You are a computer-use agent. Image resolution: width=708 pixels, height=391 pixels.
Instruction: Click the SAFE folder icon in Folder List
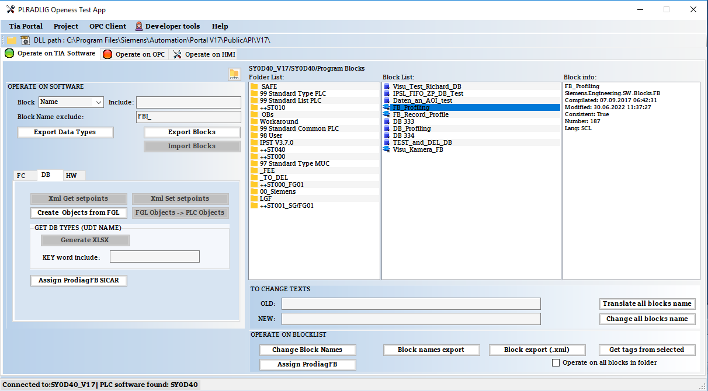(254, 86)
